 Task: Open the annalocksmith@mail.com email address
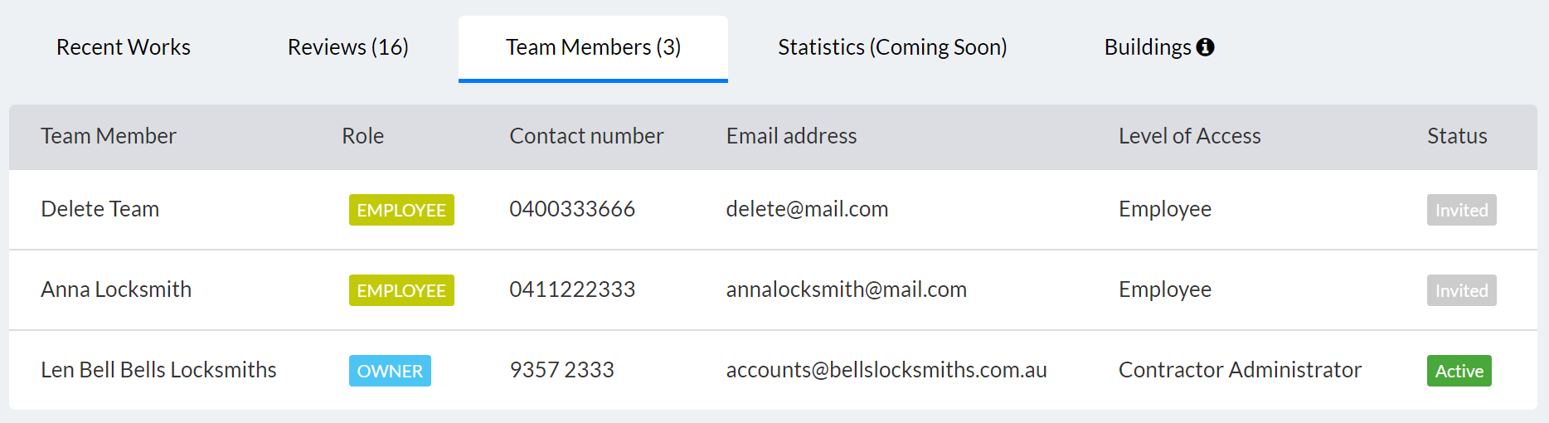click(x=846, y=289)
